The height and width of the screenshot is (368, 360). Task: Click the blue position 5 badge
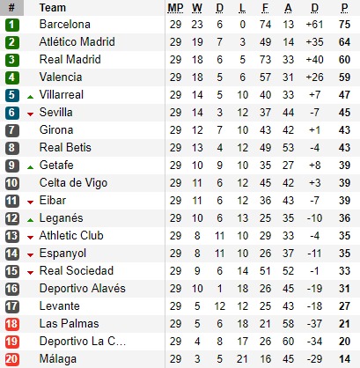point(12,95)
